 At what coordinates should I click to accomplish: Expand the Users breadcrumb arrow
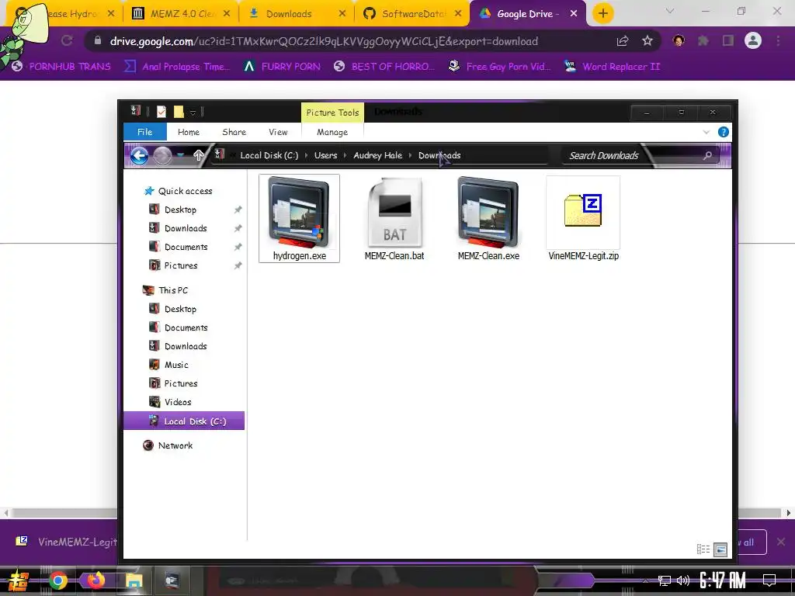click(x=345, y=155)
